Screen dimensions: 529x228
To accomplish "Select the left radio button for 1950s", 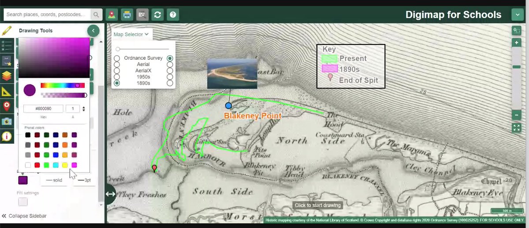I will pyautogui.click(x=117, y=77).
